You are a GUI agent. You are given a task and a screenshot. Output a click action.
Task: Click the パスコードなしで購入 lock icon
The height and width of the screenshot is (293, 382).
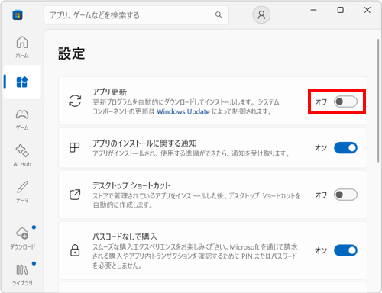(75, 250)
